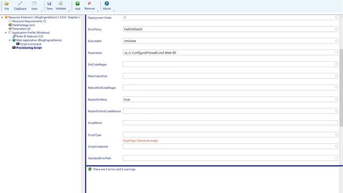
Task: Select Provisioning Script tree item
Action: [x=29, y=48]
